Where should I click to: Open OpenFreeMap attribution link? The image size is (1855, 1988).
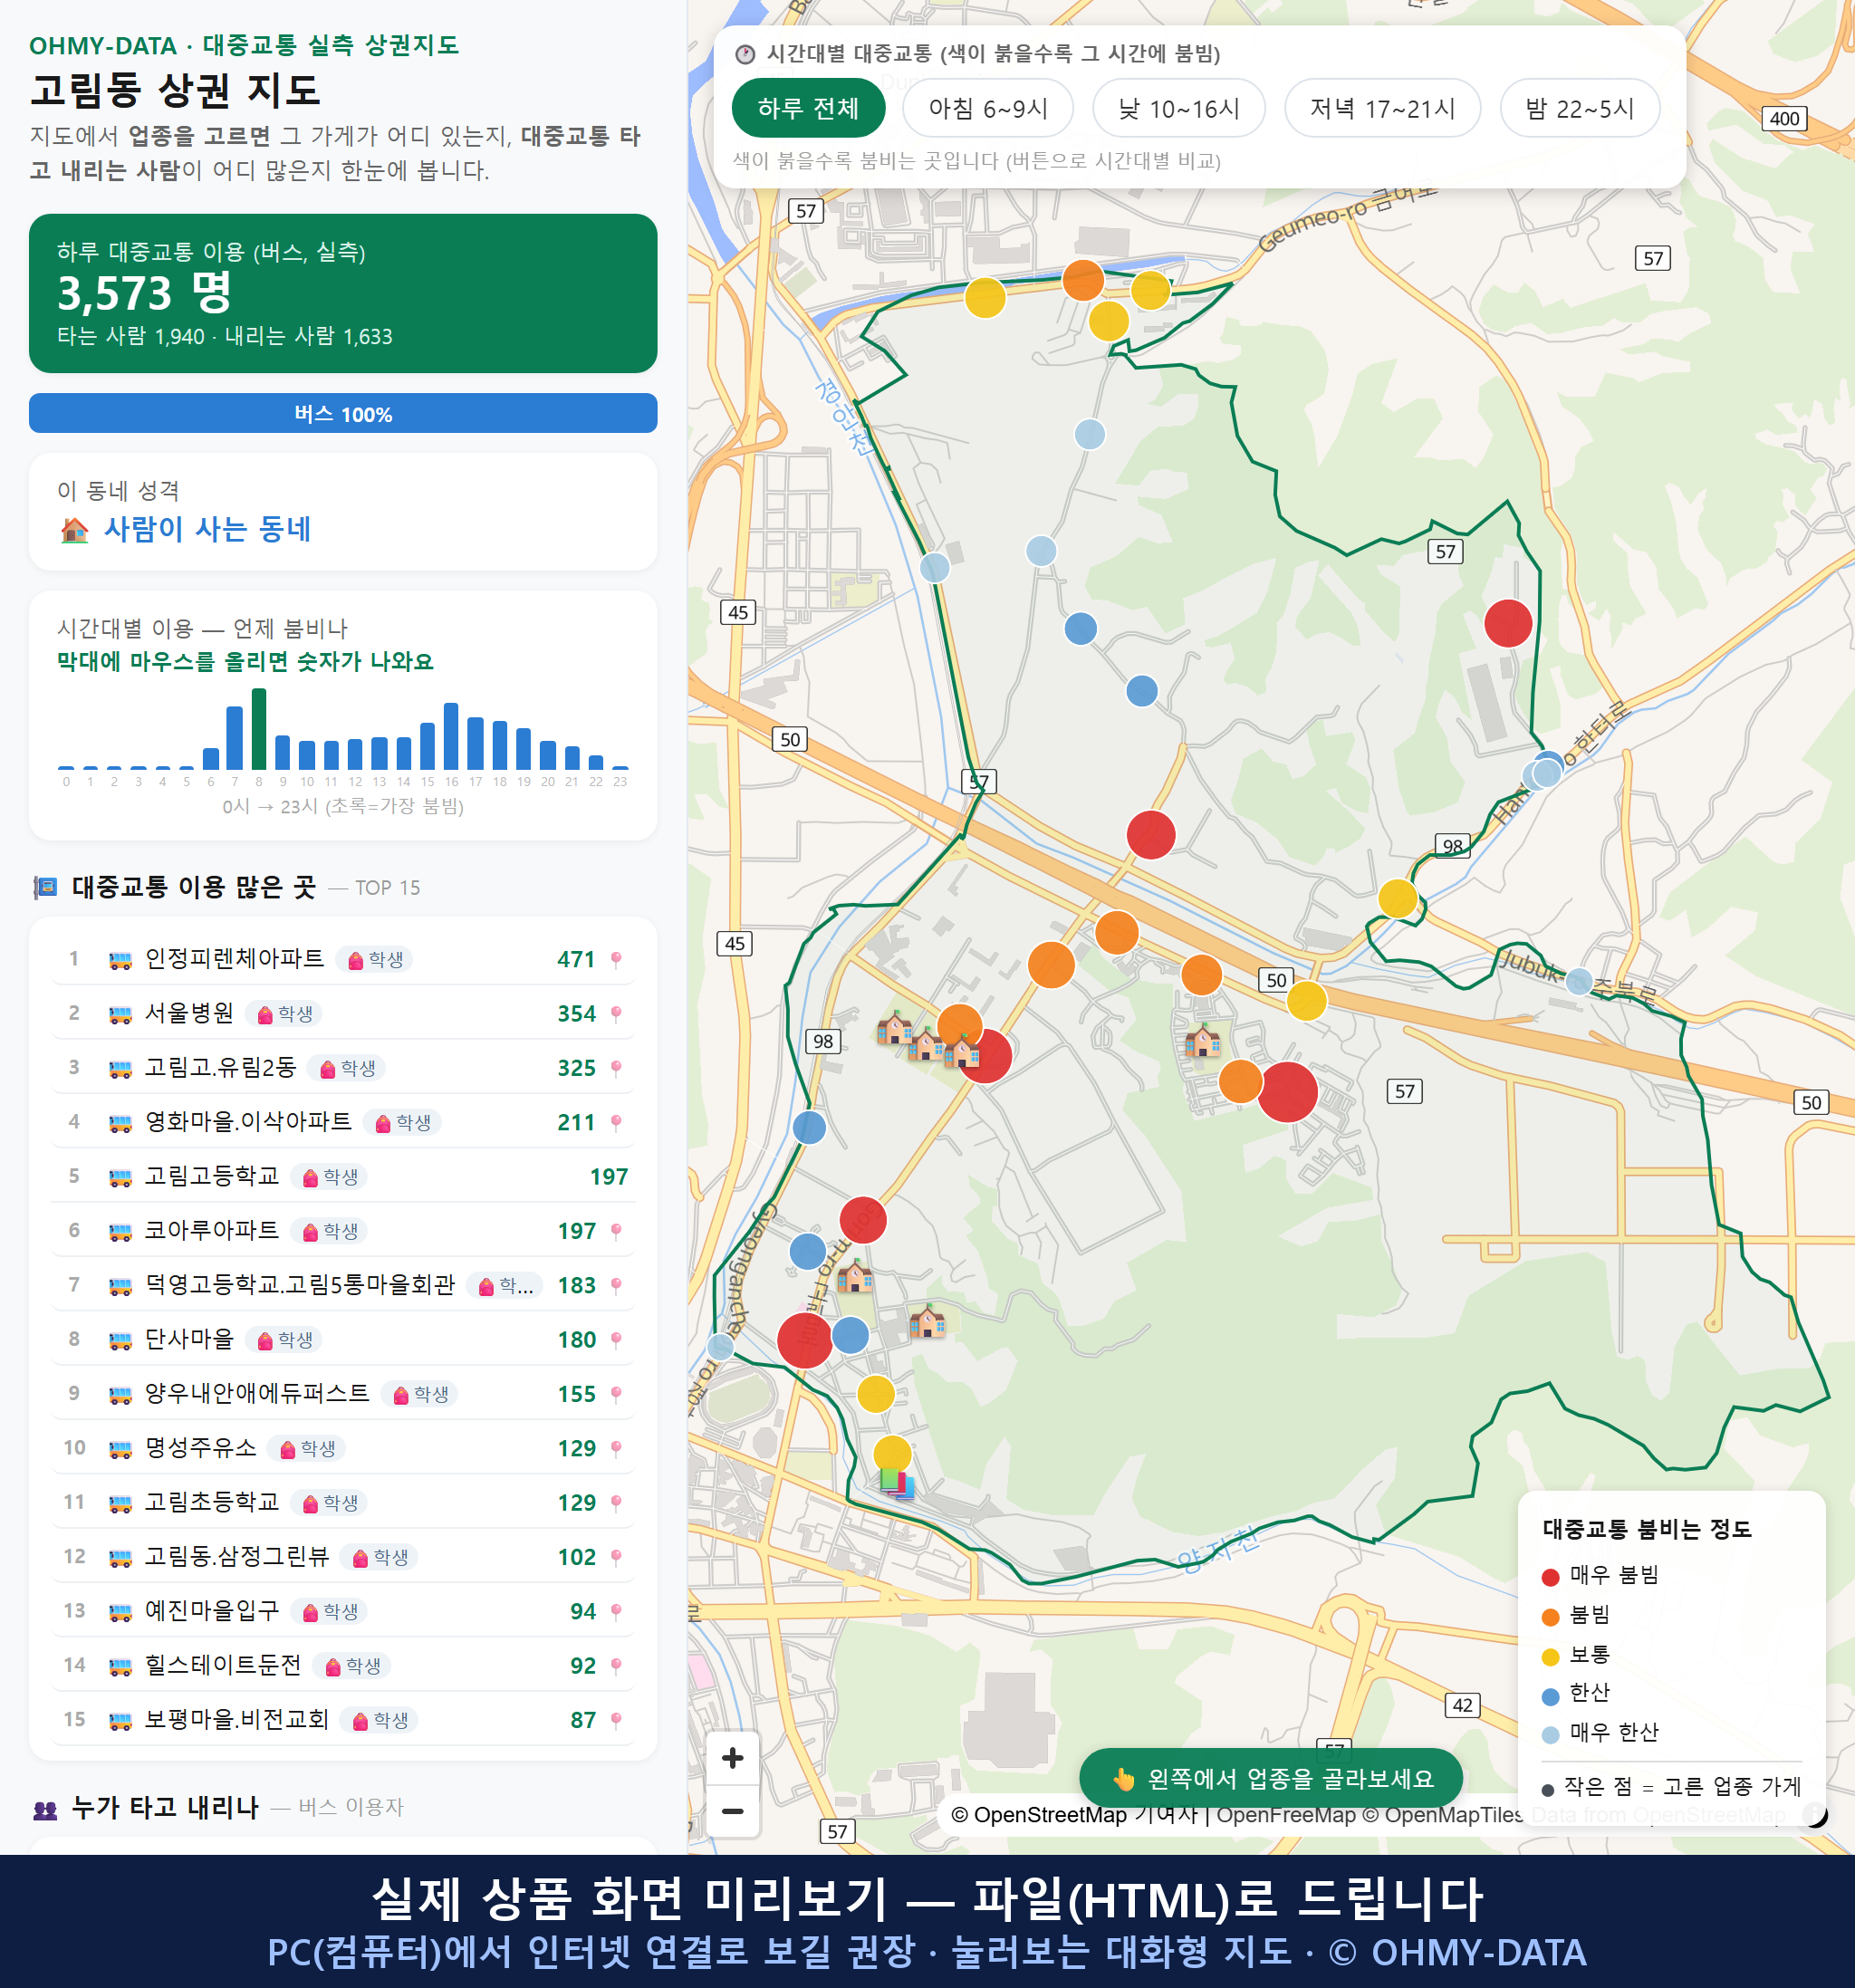pos(1286,1814)
